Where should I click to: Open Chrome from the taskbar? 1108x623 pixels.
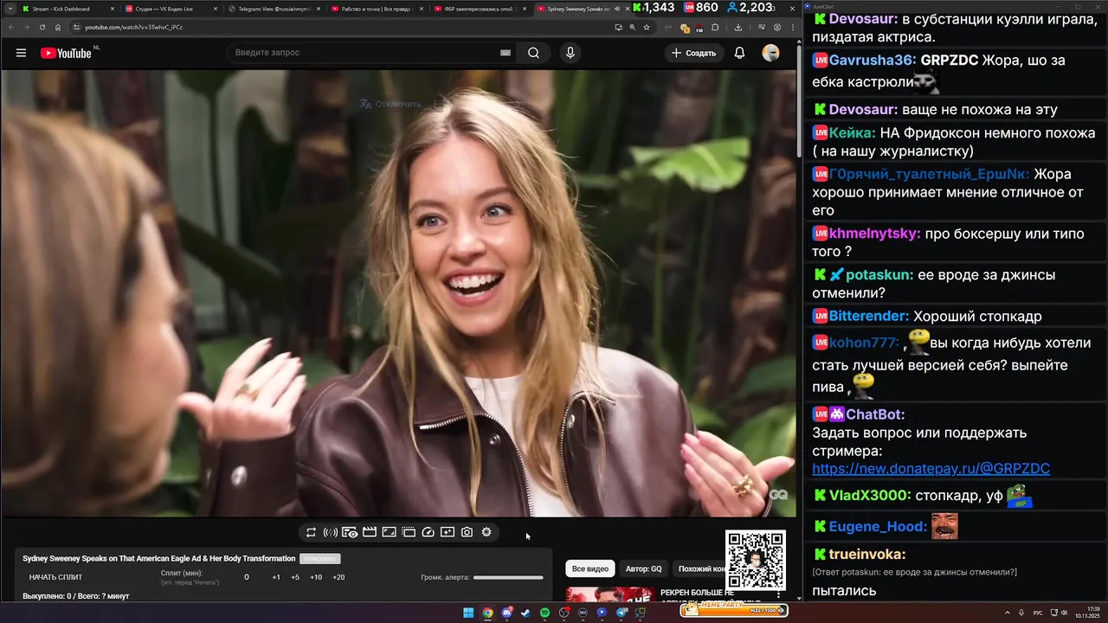(487, 613)
